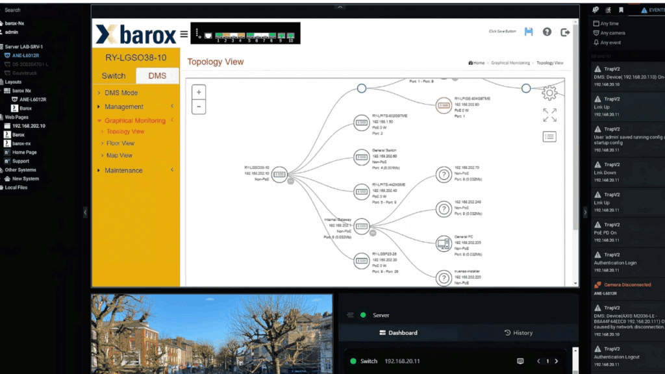Click the next page arrow beside Switch 192.168.20.11
Screen dimensions: 665x374
pyautogui.click(x=556, y=361)
